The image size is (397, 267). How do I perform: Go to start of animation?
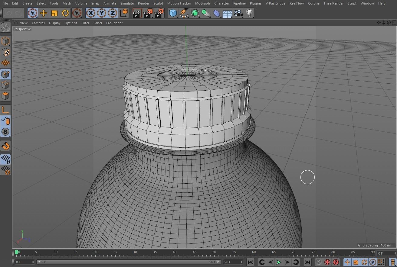(251, 262)
